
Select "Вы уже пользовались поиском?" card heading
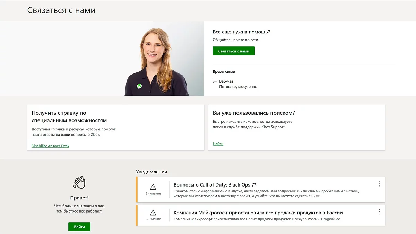254,113
